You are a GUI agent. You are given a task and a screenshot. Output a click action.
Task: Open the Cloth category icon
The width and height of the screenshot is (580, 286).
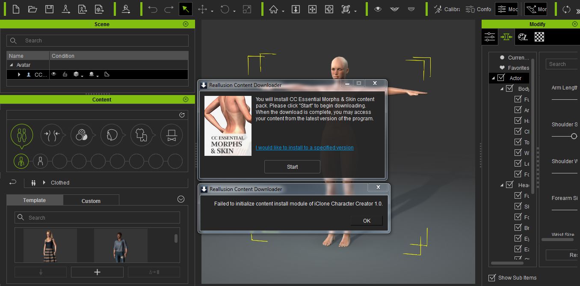tap(142, 135)
